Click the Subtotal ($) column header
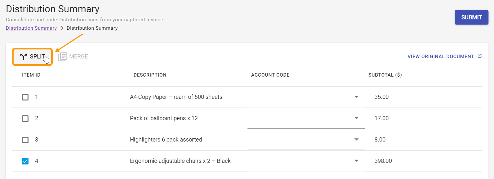The height and width of the screenshot is (179, 494). (385, 75)
